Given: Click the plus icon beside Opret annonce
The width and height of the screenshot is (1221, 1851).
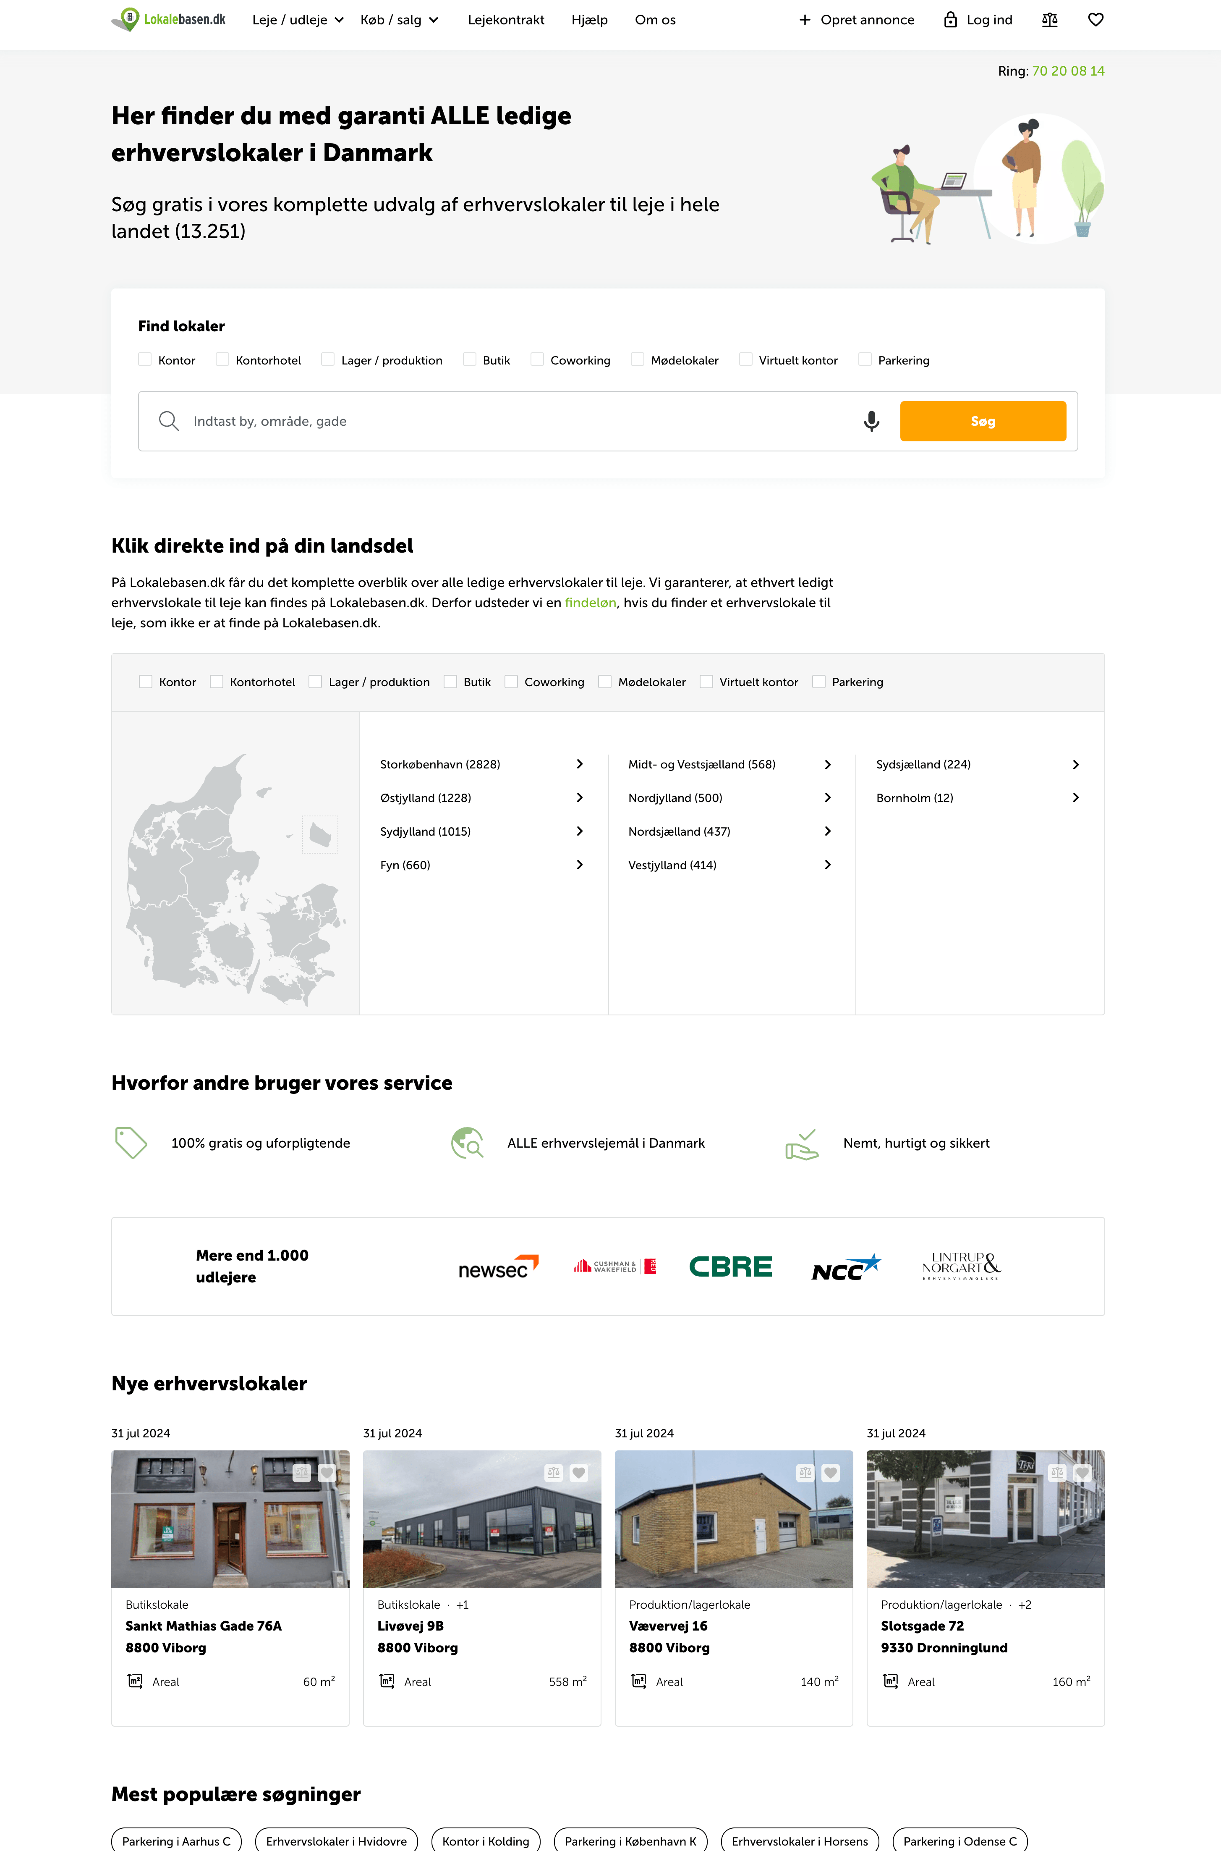Looking at the screenshot, I should (x=805, y=20).
